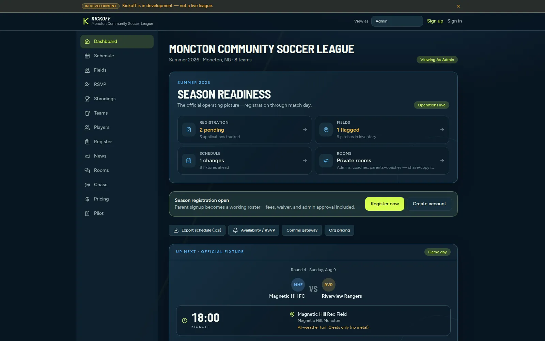Click the Schedule calendar icon in sidebar
The width and height of the screenshot is (545, 341).
point(87,56)
